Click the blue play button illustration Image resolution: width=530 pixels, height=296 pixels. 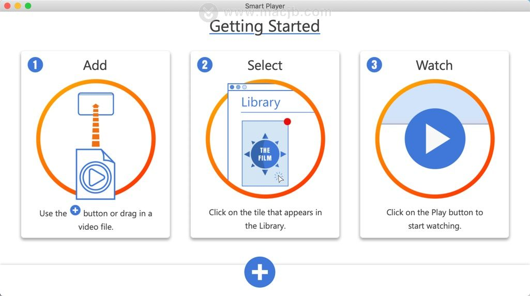click(435, 138)
